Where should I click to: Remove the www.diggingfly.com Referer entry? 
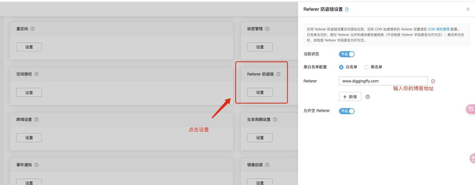[433, 81]
